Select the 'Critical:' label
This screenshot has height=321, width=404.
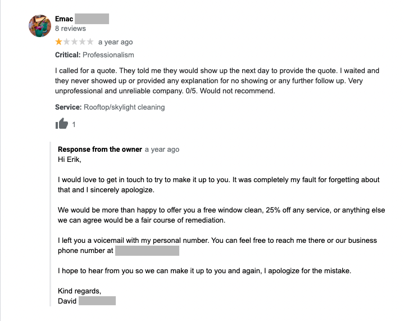67,55
